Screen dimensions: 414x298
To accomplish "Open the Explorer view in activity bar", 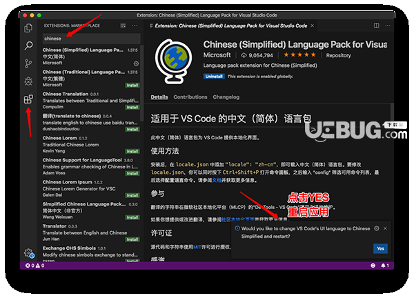I will click(28, 28).
